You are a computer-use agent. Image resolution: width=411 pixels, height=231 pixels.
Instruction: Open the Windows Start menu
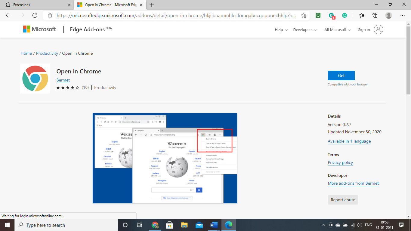point(7,225)
